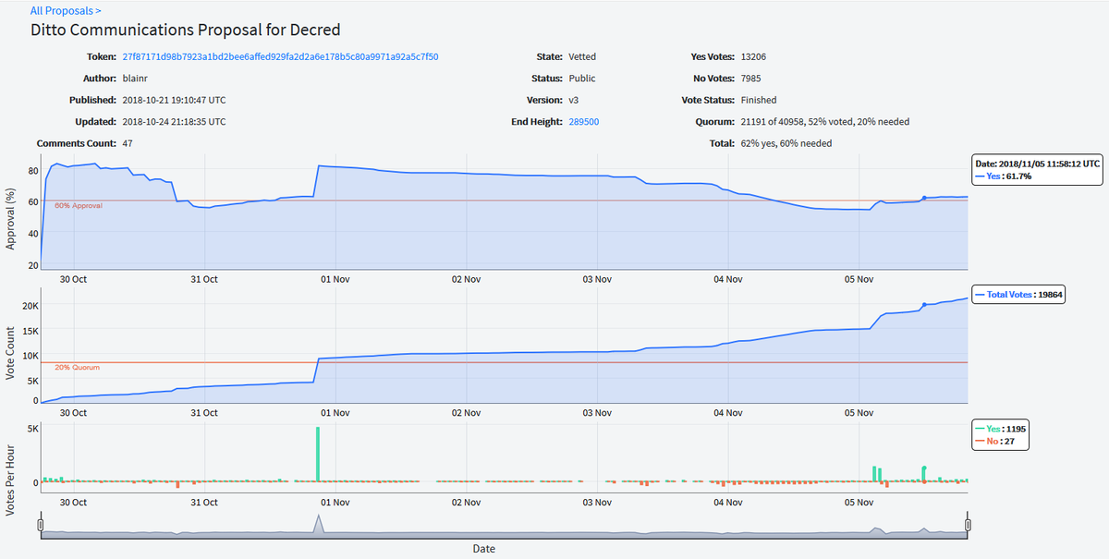
Task: Click '03 Nov' tick under Vote Count chart
Action: tap(597, 412)
